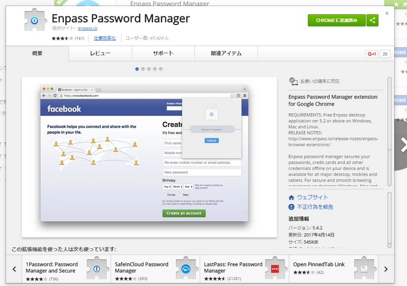Open the 関連アイテム tab
The image size is (407, 286).
tap(226, 53)
